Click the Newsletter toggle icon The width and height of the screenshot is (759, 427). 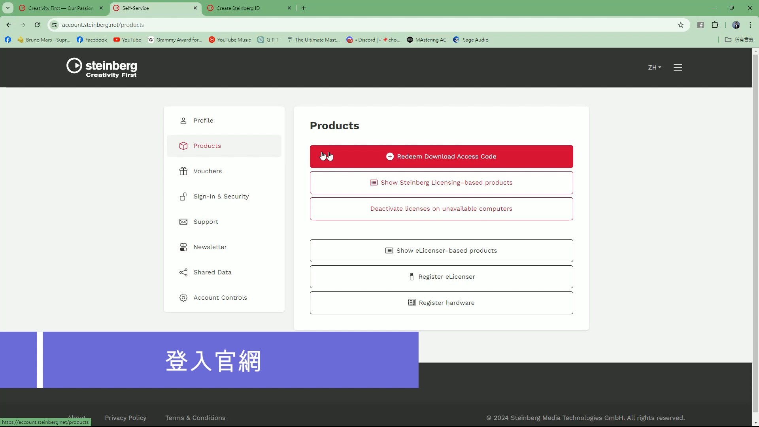point(183,247)
